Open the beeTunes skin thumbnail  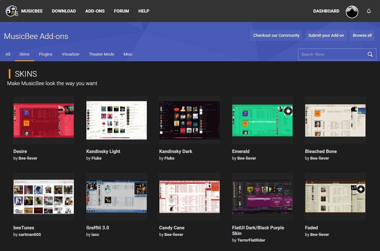44,197
